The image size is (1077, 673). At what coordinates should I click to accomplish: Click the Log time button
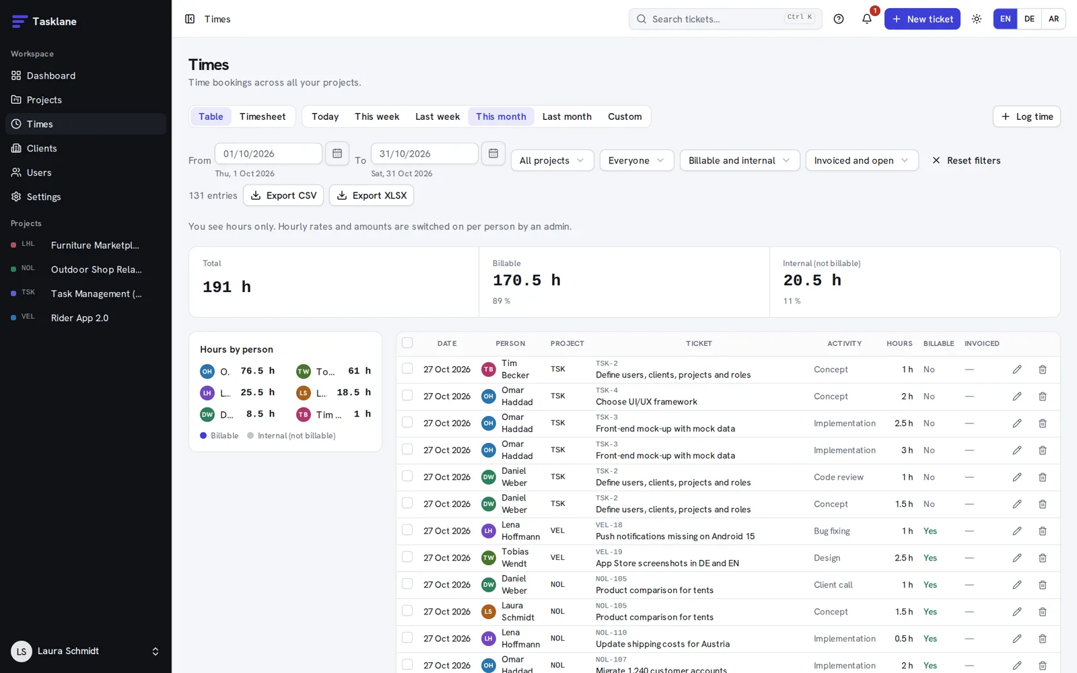coord(1027,116)
